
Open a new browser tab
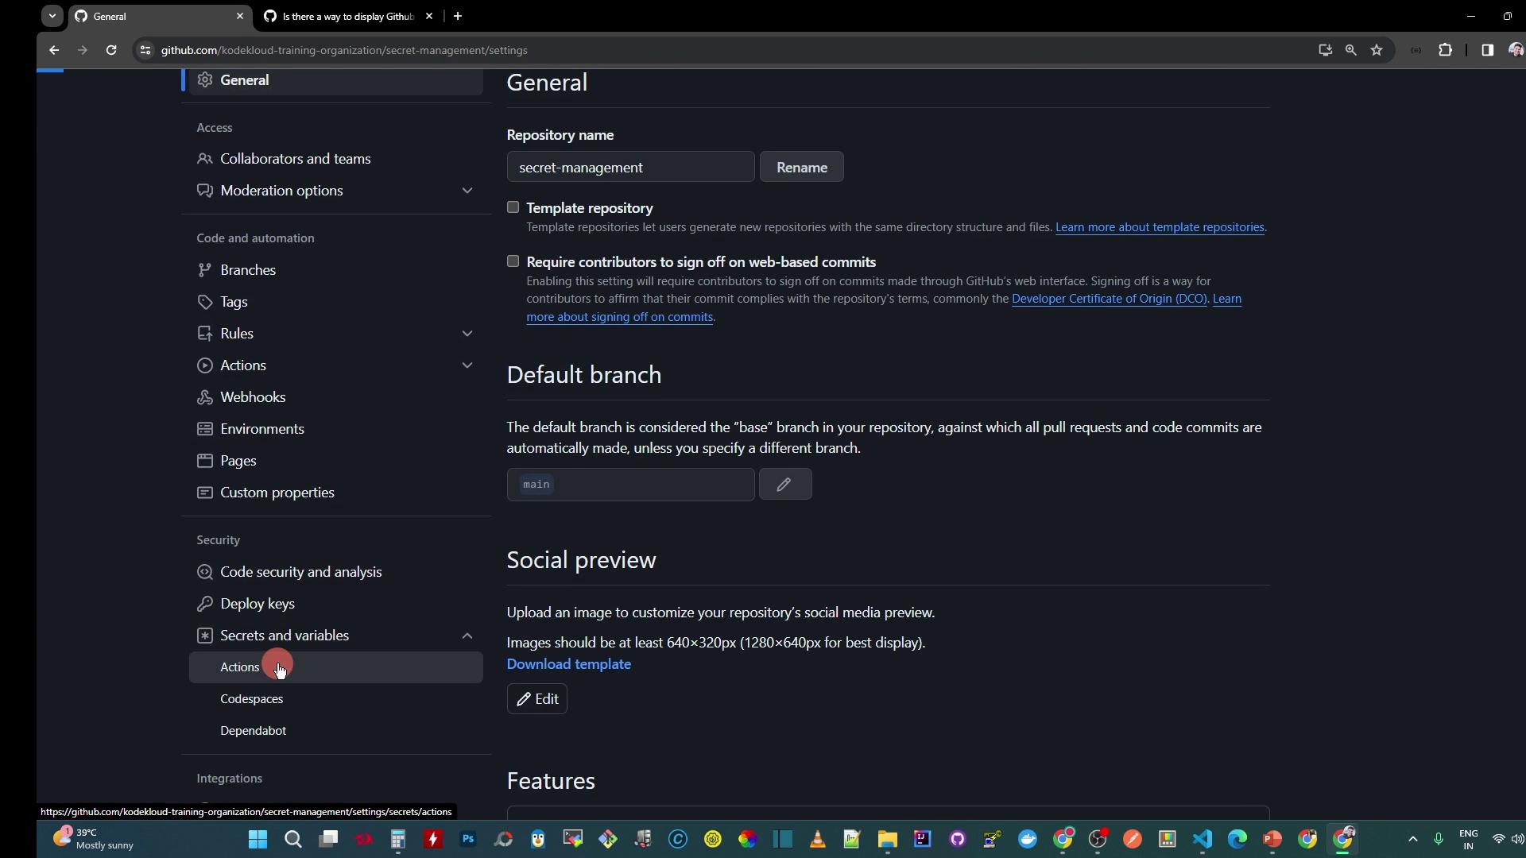point(458,16)
